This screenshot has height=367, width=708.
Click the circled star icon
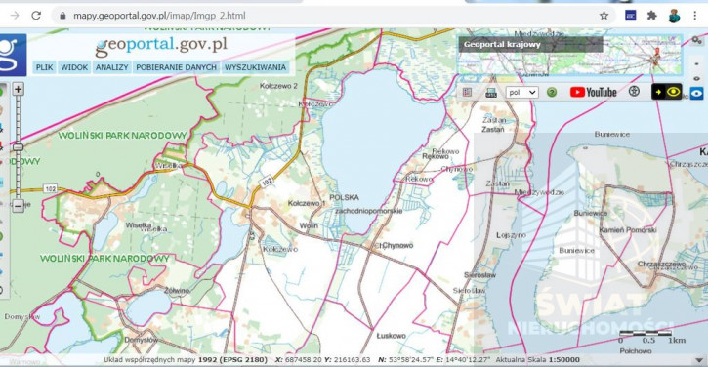coord(634,92)
